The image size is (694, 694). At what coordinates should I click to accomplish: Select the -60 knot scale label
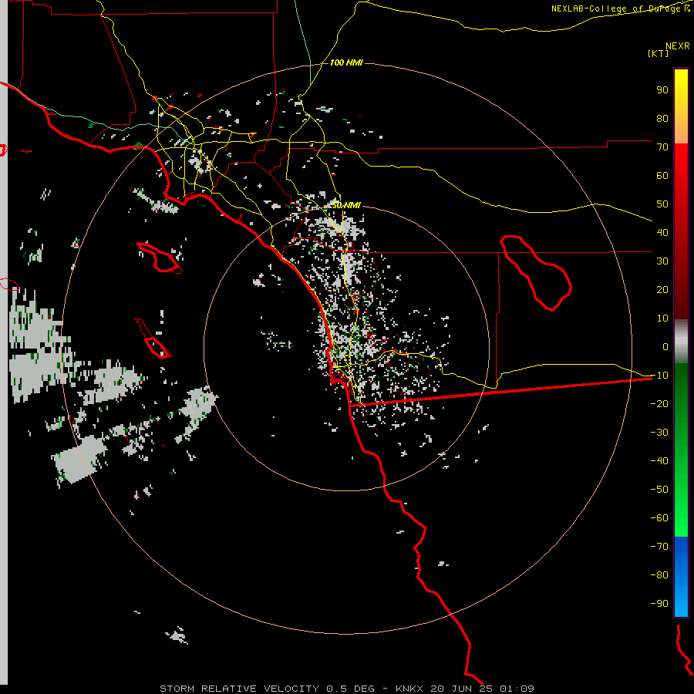(x=659, y=518)
